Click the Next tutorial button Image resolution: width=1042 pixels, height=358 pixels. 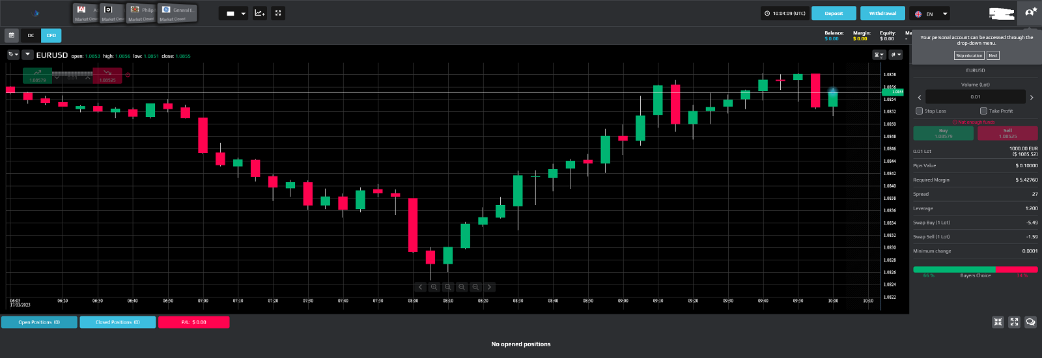993,55
